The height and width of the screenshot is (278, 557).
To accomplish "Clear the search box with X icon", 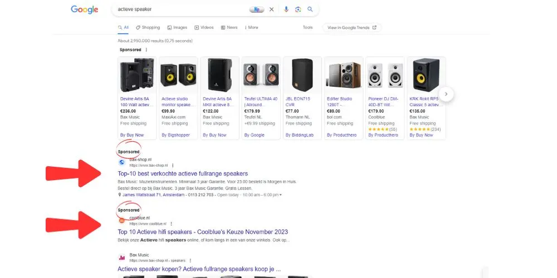I will click(x=272, y=9).
